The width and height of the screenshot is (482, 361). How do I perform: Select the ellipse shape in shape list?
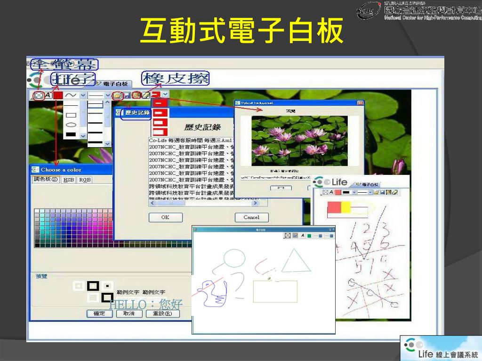(x=71, y=125)
